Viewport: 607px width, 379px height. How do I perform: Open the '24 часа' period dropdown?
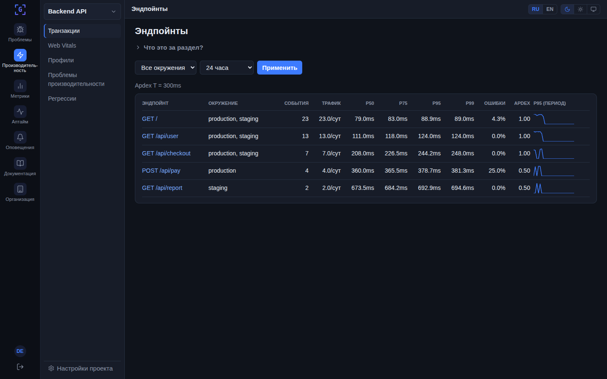(227, 68)
